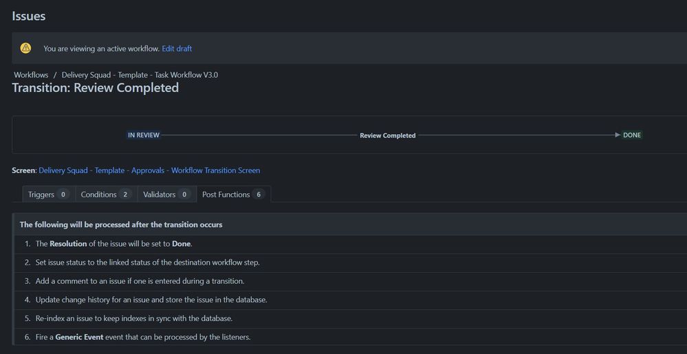Select the Post Functions tab

[234, 195]
